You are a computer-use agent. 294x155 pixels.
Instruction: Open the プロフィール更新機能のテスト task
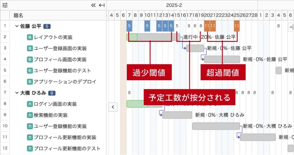[x=67, y=149]
